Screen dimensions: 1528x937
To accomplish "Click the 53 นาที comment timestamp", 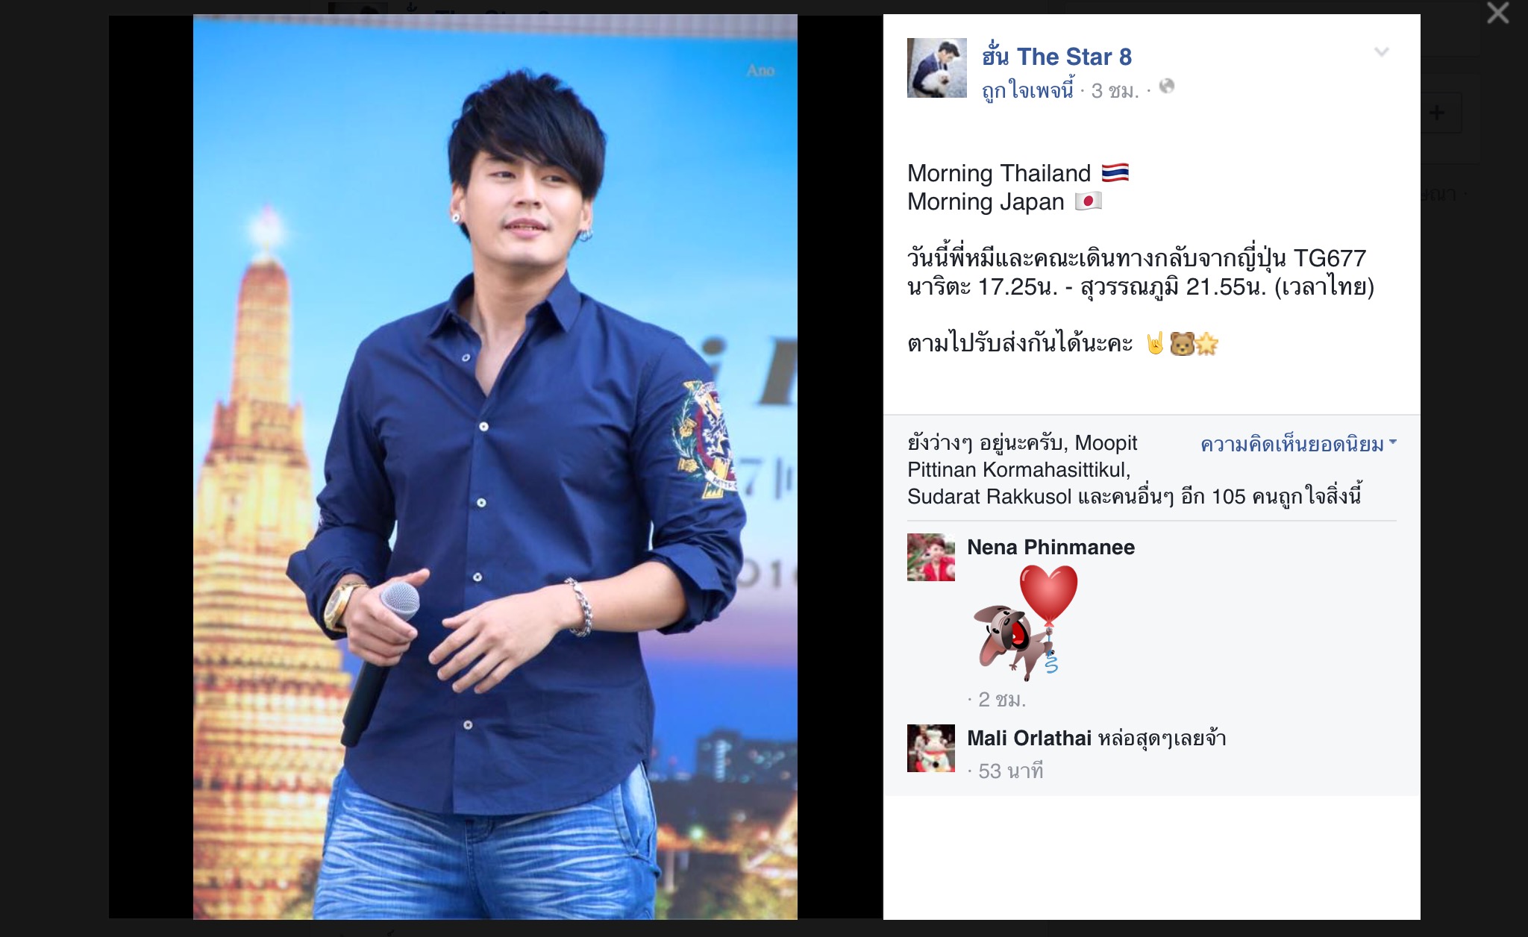I will tap(1011, 771).
